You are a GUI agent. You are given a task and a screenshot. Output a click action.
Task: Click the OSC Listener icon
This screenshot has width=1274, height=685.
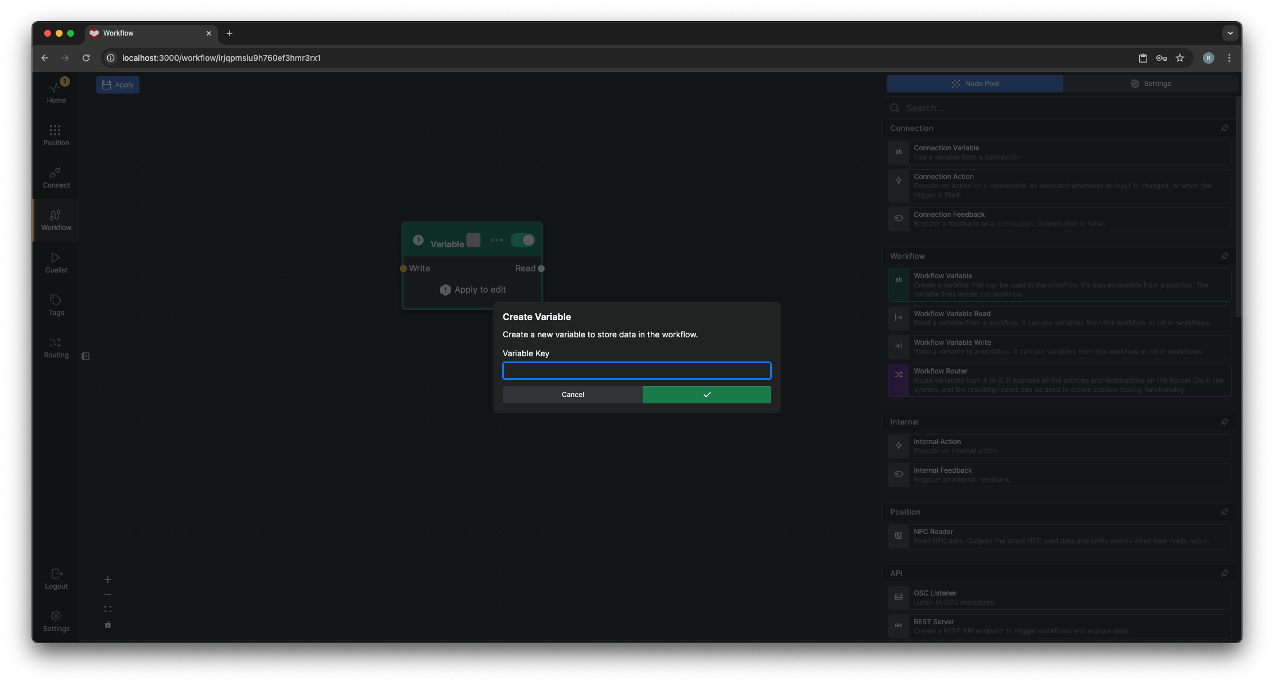pos(899,597)
